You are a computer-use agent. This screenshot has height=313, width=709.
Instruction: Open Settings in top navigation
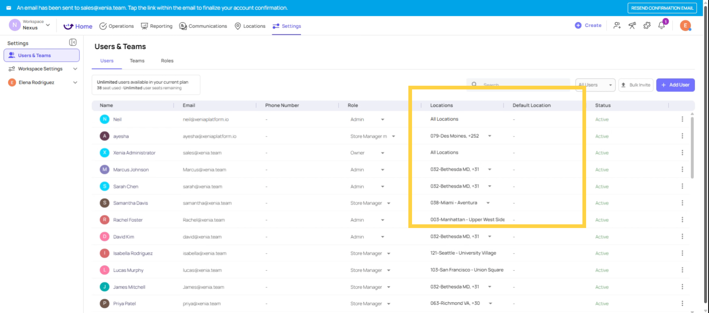287,26
